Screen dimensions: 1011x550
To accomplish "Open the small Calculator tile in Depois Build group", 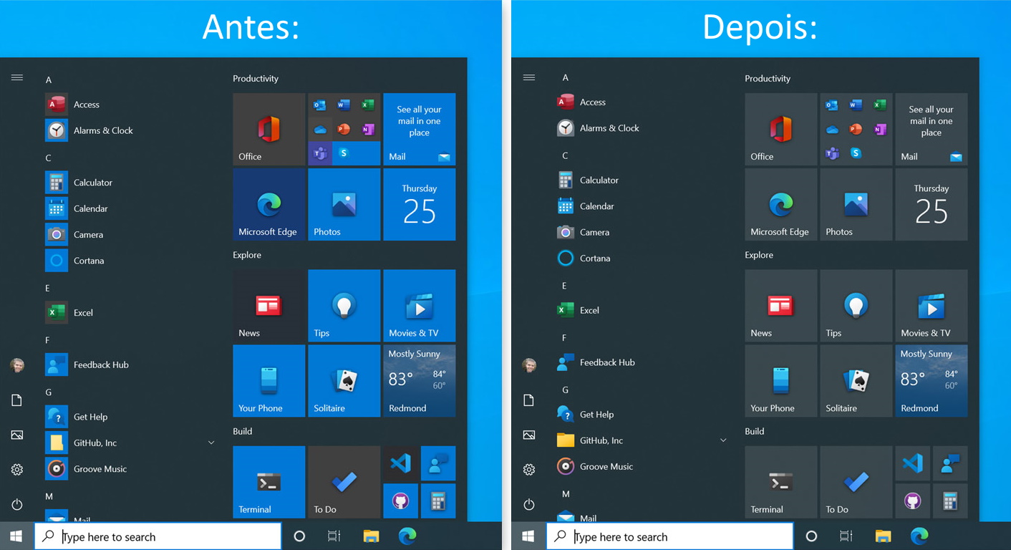I will point(950,501).
